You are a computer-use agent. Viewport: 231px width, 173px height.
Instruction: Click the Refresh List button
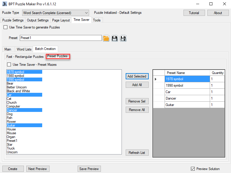coord(137,153)
